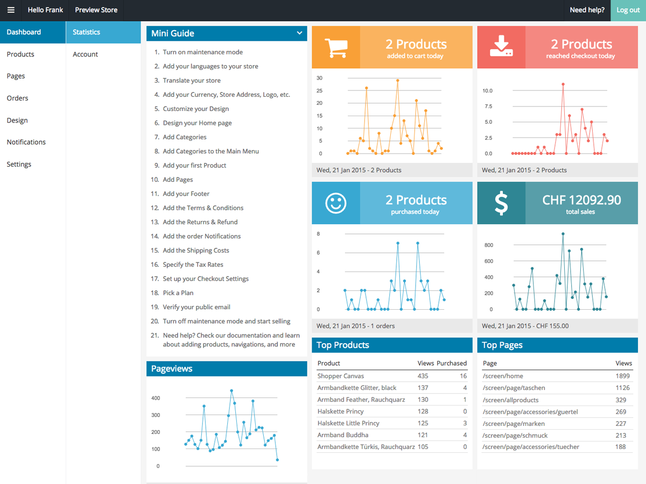Screen dimensions: 646x484
Task: Open the Pick a Plan guide step
Action: 178,293
